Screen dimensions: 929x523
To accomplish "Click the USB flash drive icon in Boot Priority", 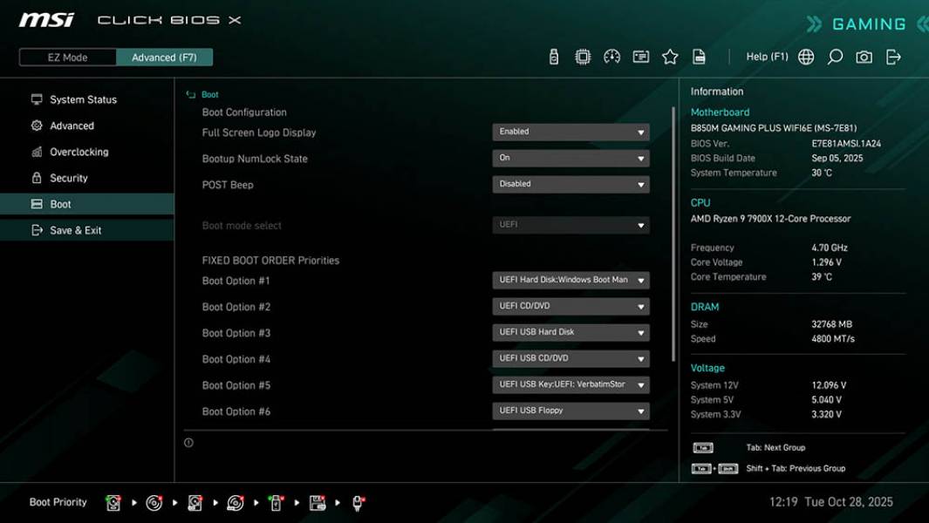I will click(x=276, y=502).
